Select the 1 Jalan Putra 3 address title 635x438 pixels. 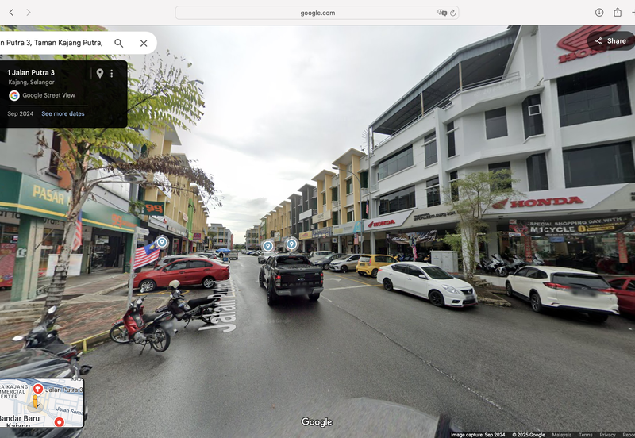point(31,72)
